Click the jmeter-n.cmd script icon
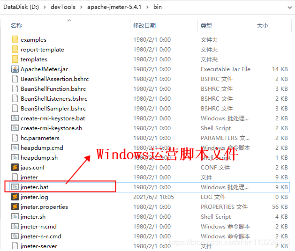 pyautogui.click(x=15, y=226)
